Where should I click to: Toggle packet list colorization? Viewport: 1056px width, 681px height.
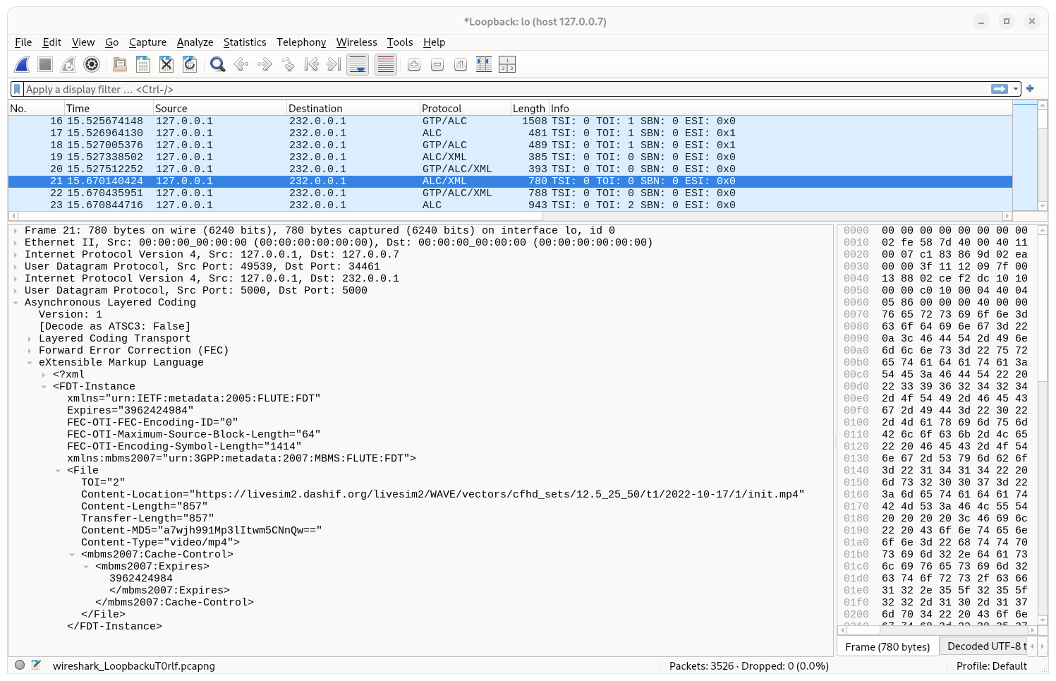coord(385,64)
